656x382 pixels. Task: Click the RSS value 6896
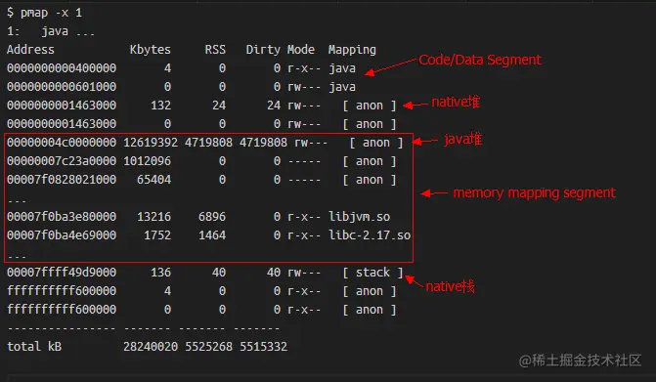coord(212,217)
